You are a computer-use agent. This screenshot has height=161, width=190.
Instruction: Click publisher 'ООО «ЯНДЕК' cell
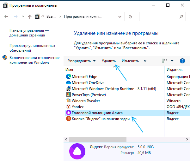click(178, 107)
